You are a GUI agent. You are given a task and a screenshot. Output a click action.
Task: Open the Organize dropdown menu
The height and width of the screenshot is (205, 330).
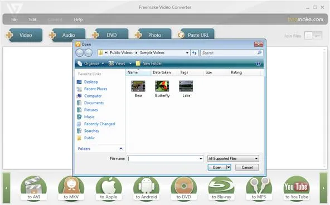pyautogui.click(x=91, y=64)
